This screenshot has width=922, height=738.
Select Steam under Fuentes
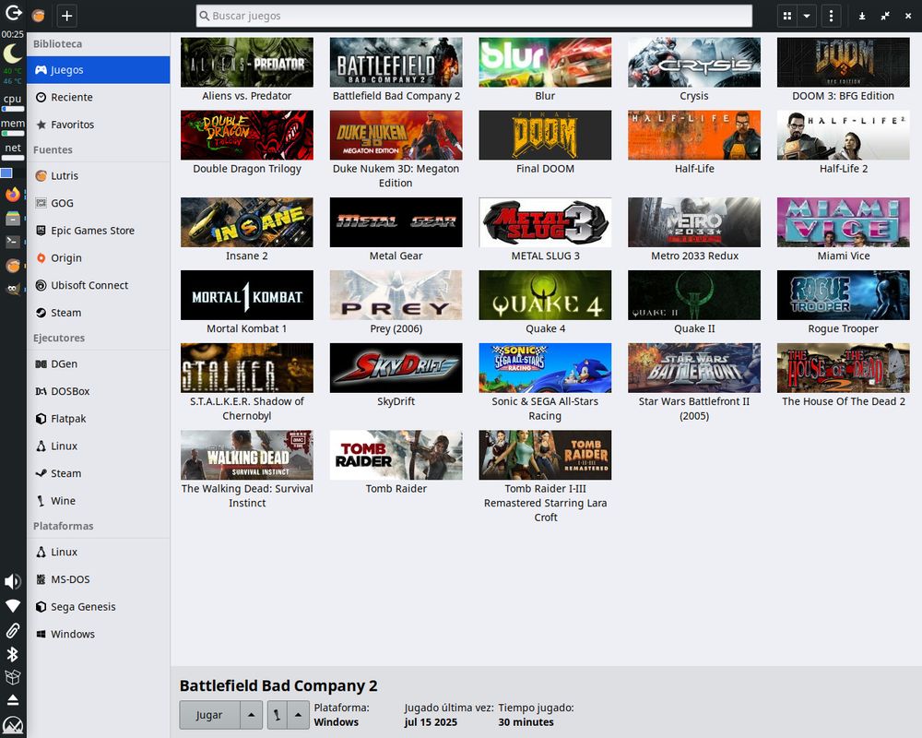pos(99,313)
